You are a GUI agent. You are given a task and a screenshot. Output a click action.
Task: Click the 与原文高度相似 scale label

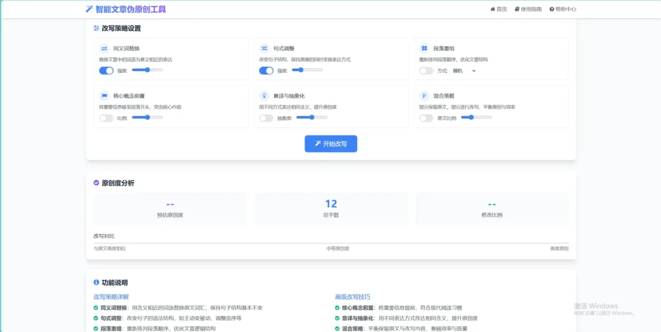pyautogui.click(x=110, y=249)
